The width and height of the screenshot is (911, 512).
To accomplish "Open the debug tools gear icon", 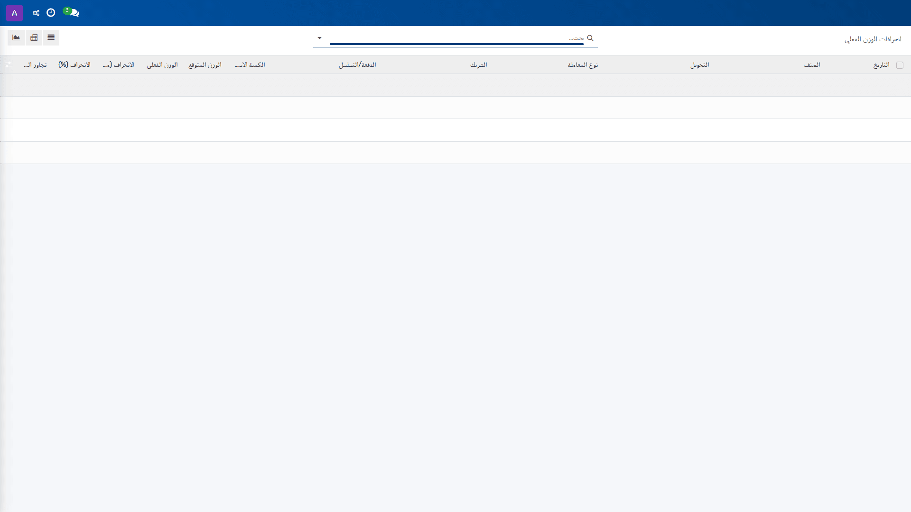I will [36, 13].
